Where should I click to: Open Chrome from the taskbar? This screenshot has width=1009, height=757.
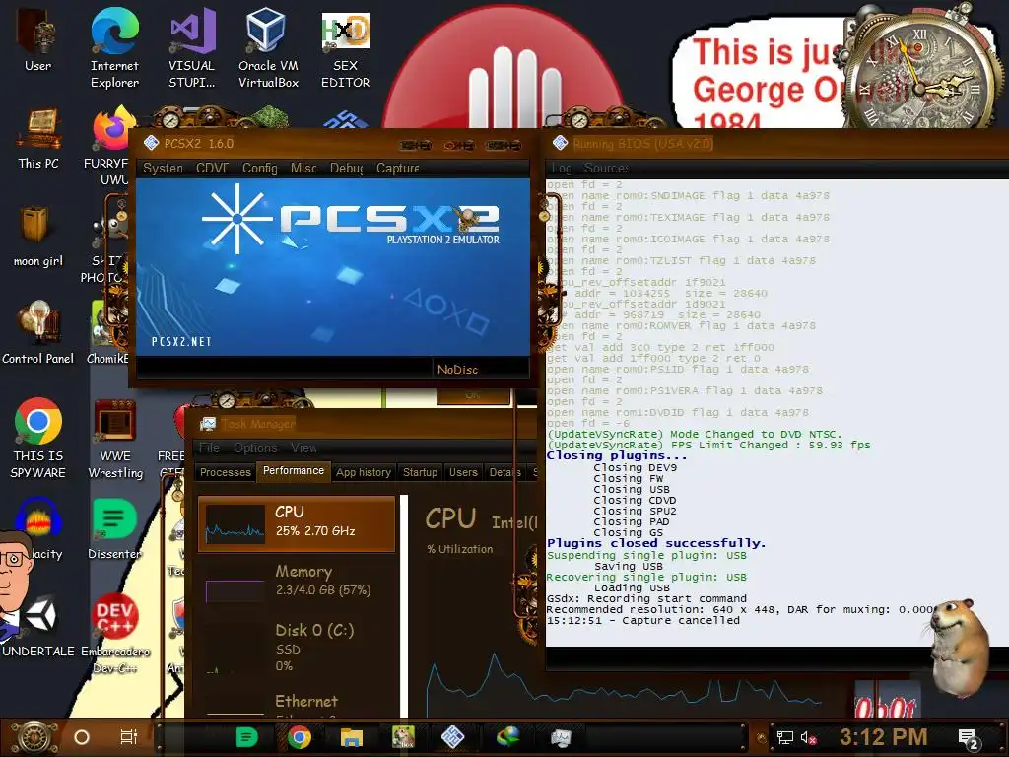[300, 737]
